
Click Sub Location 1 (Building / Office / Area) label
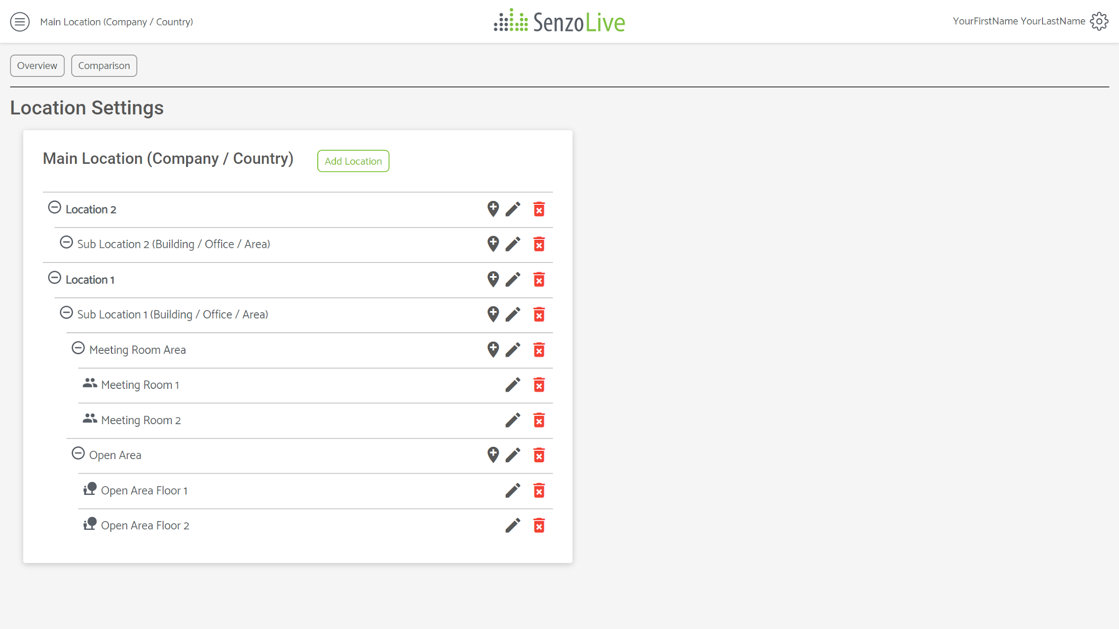(173, 314)
